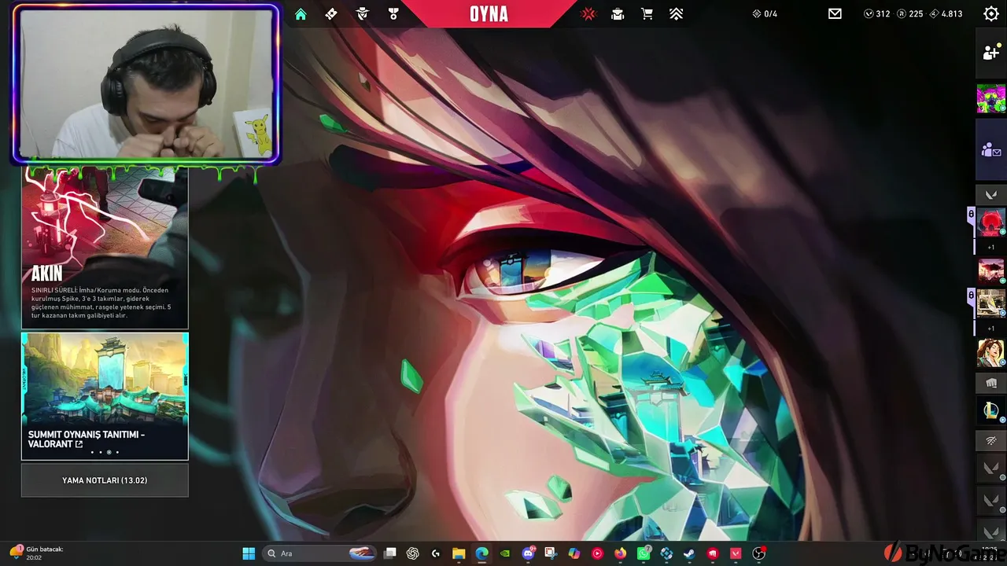Select the last carousel dot on Summit card
1007x566 pixels.
coord(117,452)
